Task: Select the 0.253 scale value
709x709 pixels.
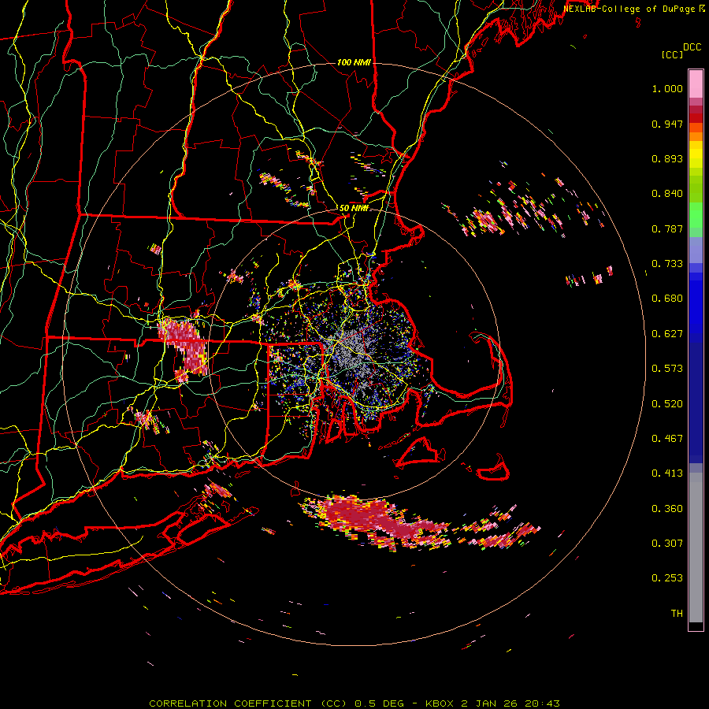Action: (667, 578)
